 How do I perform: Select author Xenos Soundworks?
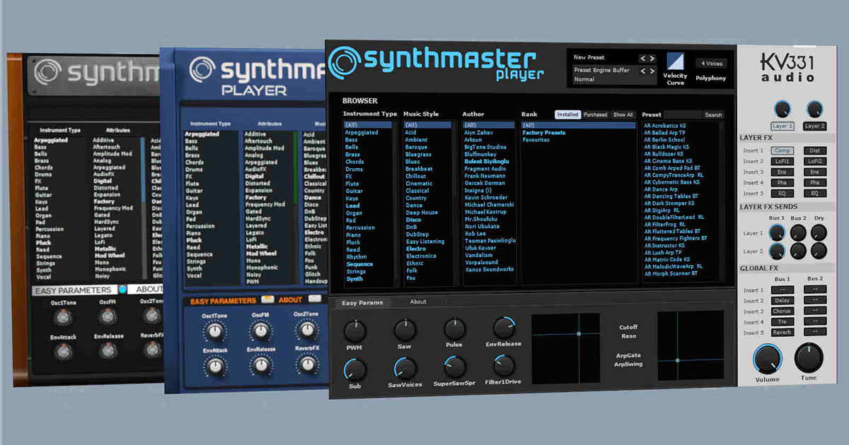(x=488, y=270)
